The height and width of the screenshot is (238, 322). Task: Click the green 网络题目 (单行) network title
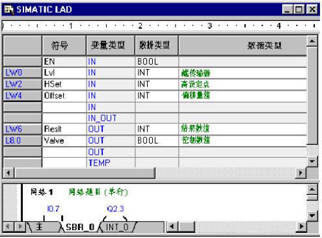98,192
